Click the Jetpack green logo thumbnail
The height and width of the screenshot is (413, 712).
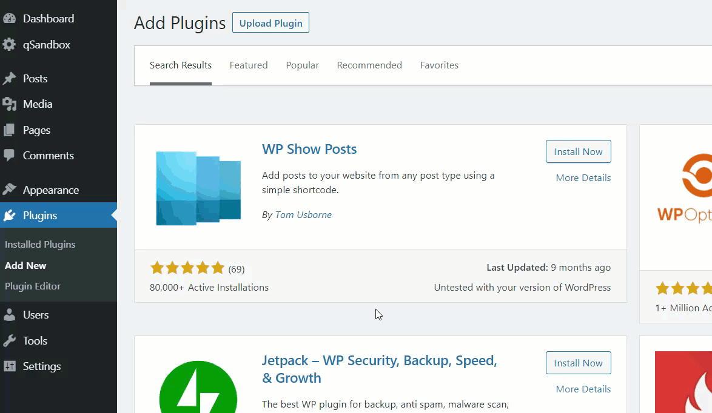coord(198,387)
